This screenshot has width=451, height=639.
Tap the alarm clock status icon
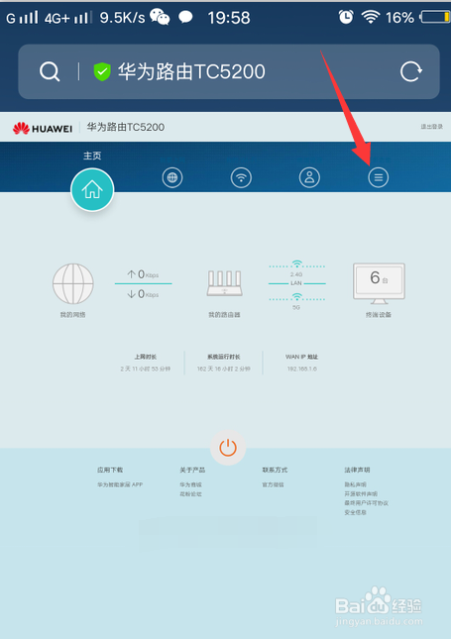[346, 17]
